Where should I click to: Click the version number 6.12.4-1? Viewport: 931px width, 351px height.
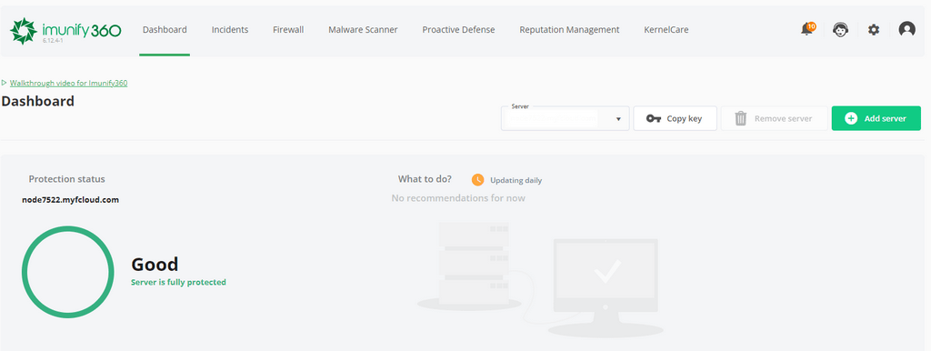point(53,42)
